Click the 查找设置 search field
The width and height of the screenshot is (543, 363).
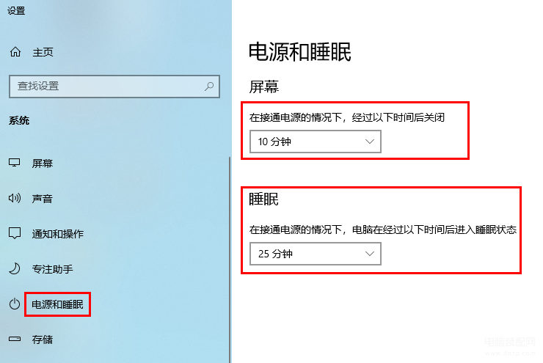tap(114, 86)
